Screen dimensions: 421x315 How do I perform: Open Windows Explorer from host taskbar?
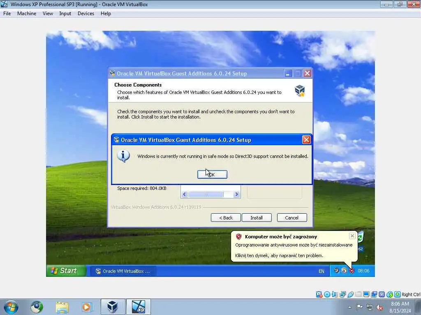click(62, 307)
